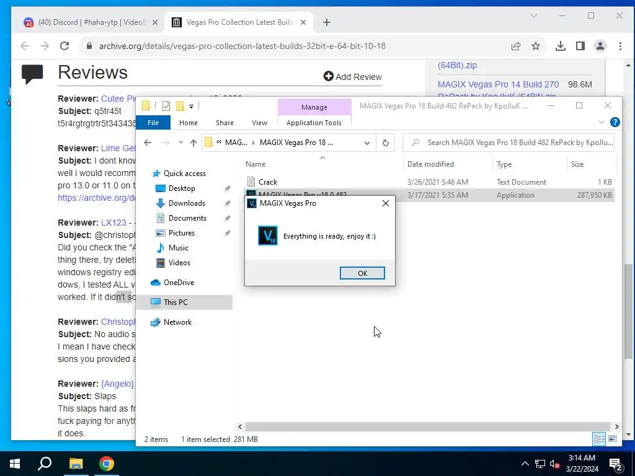Open Videos in navigation pane
This screenshot has width=635, height=476.
(179, 263)
